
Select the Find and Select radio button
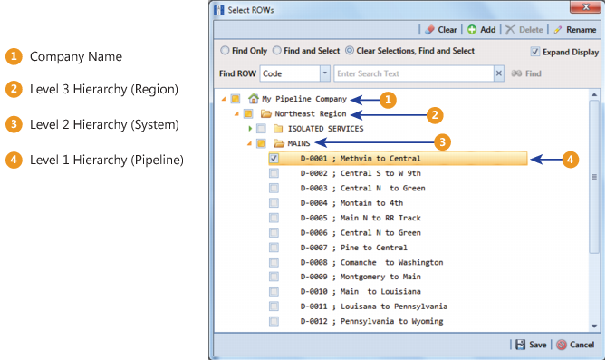pos(276,51)
